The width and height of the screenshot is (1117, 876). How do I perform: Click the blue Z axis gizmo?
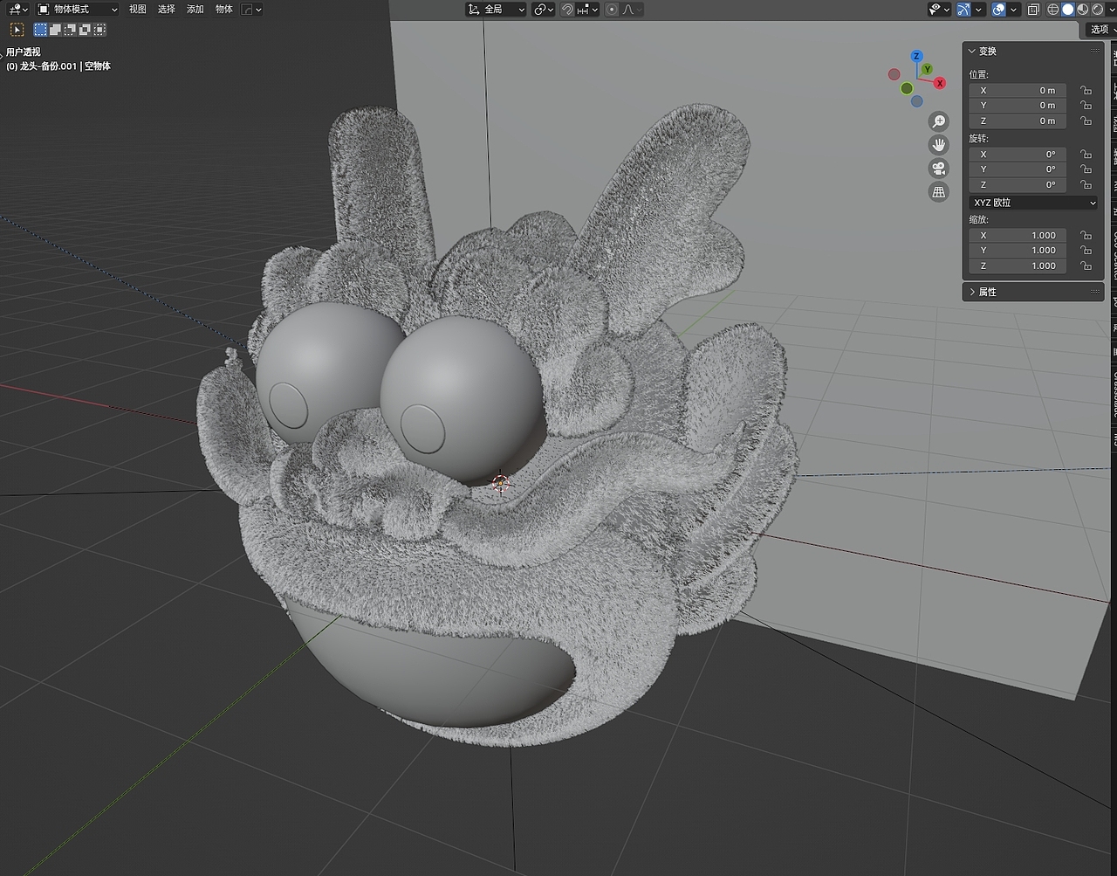point(916,56)
